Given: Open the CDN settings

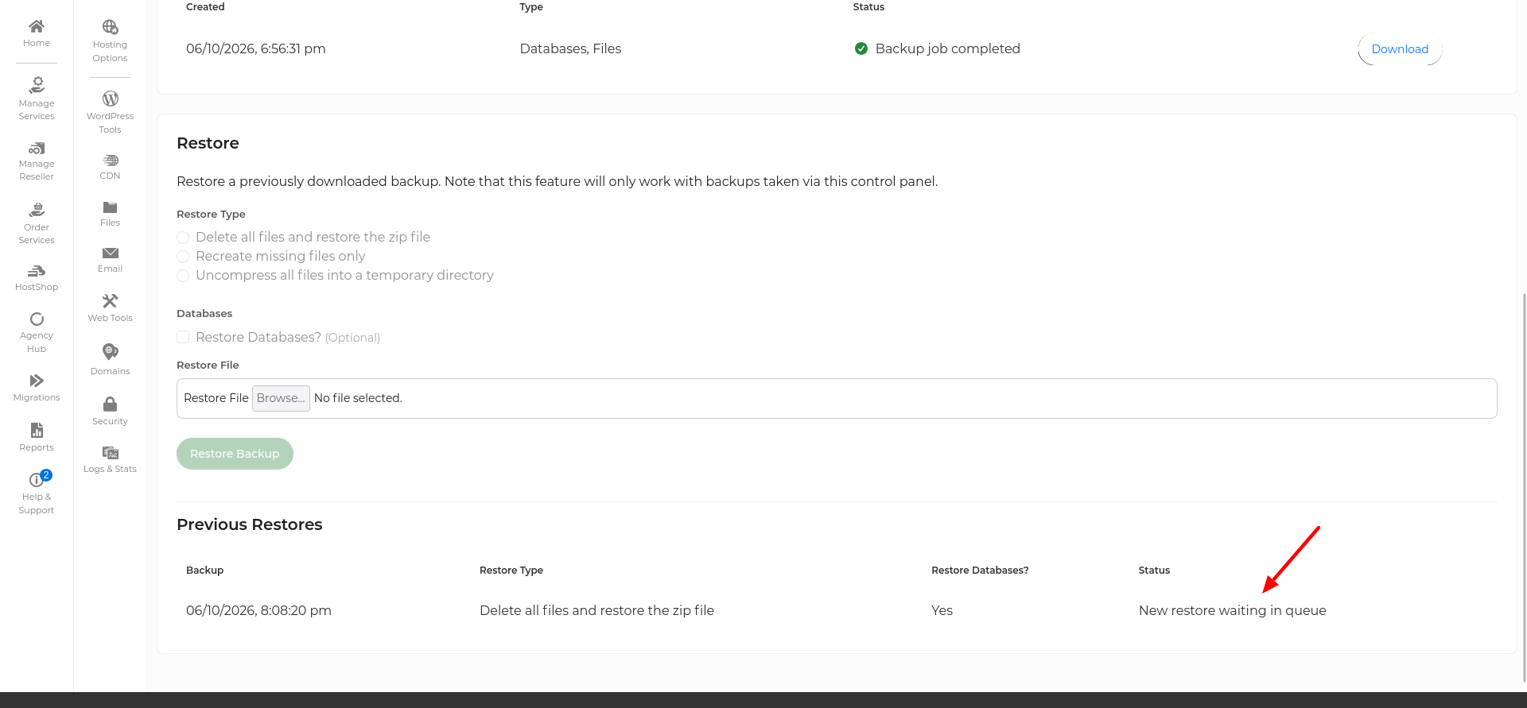Looking at the screenshot, I should pyautogui.click(x=110, y=167).
